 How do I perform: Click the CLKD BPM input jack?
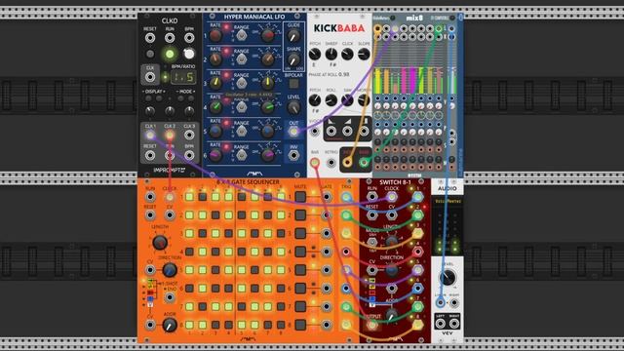point(189,38)
